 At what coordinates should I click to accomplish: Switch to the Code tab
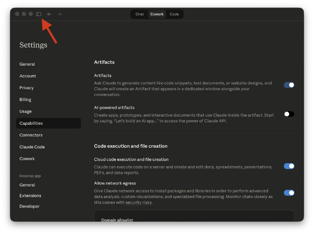(174, 14)
